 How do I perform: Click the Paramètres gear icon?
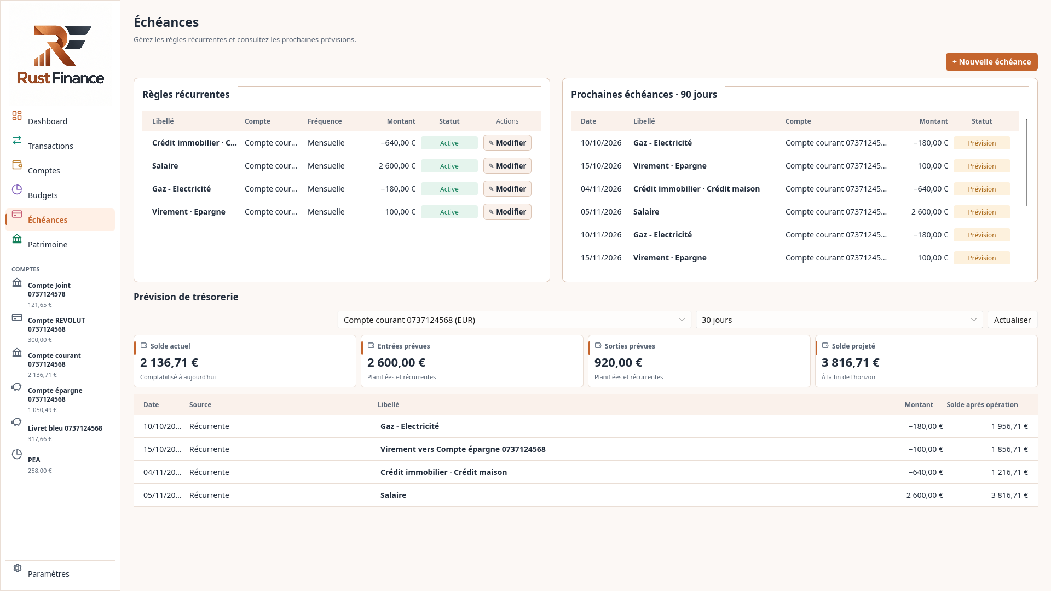coord(17,568)
